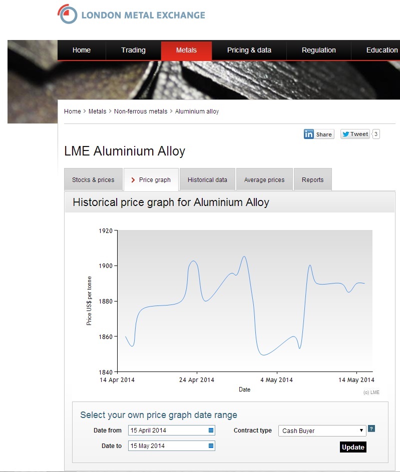Open the Date from calendar picker icon
Screen dimensions: 400x472
pyautogui.click(x=211, y=430)
